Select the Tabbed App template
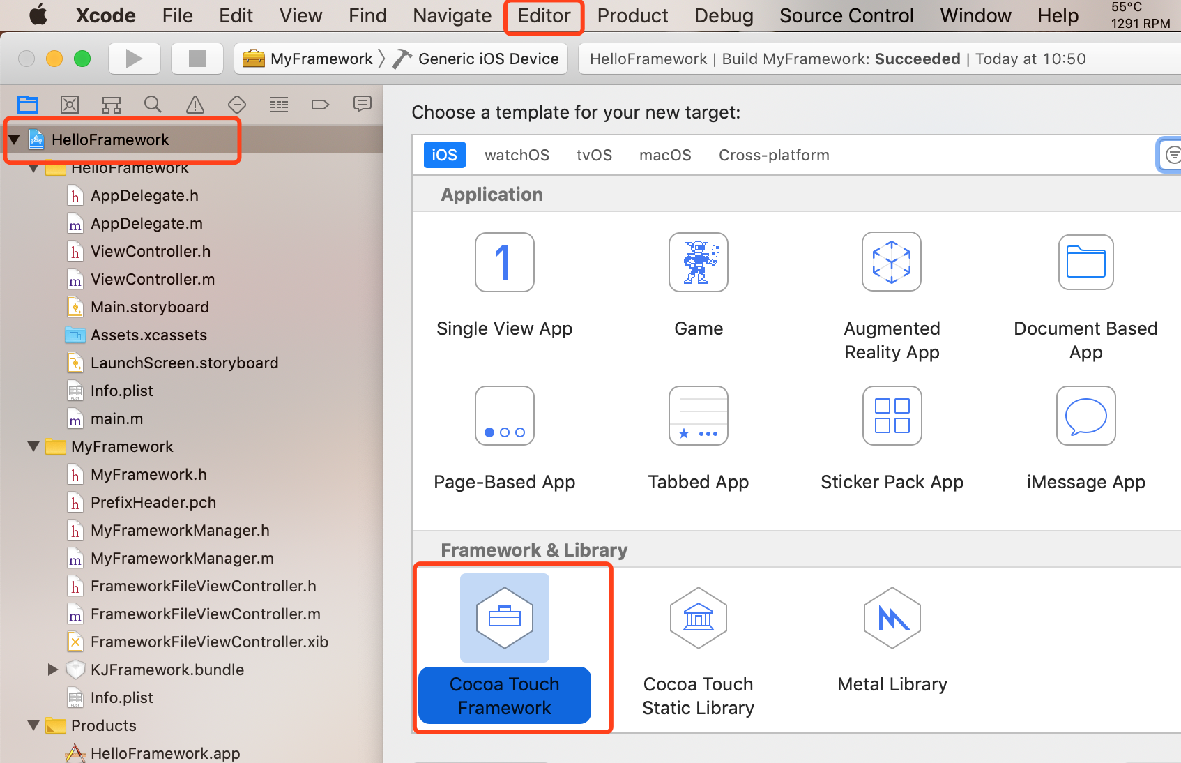 [x=699, y=439]
